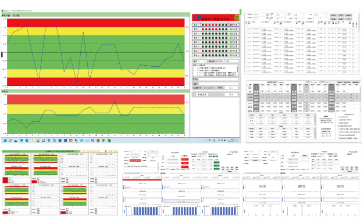Click start date field in query window
Image resolution: width=364 pixels, height=223 pixels.
point(259,15)
